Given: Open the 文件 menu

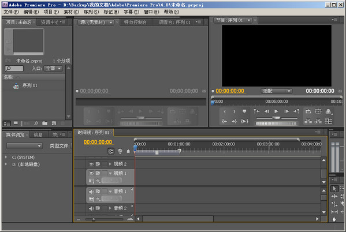Looking at the screenshot, I should 11,12.
